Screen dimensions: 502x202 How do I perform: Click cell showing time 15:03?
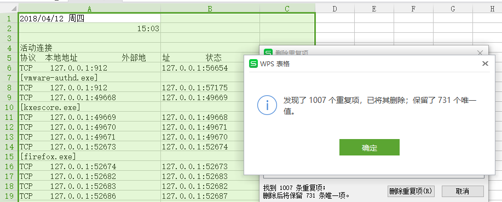(x=90, y=28)
